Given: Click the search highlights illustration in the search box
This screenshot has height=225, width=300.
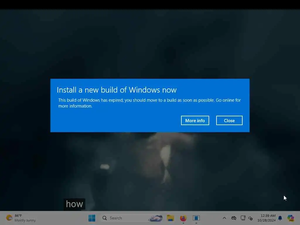Looking at the screenshot, I should point(156,218).
